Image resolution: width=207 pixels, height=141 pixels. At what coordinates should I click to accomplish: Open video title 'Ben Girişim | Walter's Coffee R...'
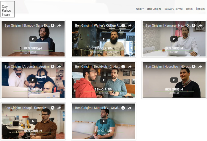[98, 25]
